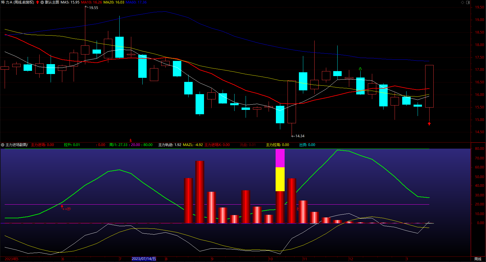Click the 拉升: 0.01 value

coord(72,145)
